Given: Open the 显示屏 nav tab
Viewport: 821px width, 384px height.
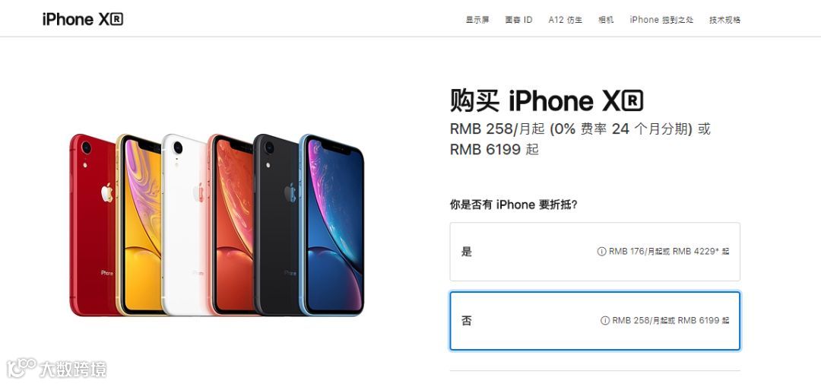Looking at the screenshot, I should pyautogui.click(x=477, y=20).
